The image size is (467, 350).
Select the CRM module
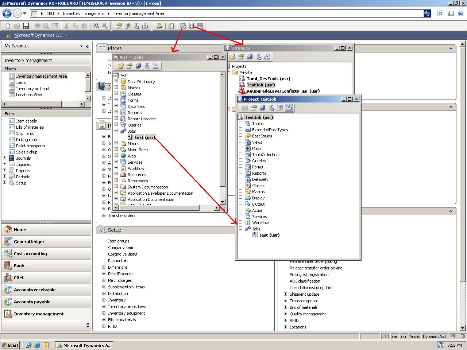(46, 278)
